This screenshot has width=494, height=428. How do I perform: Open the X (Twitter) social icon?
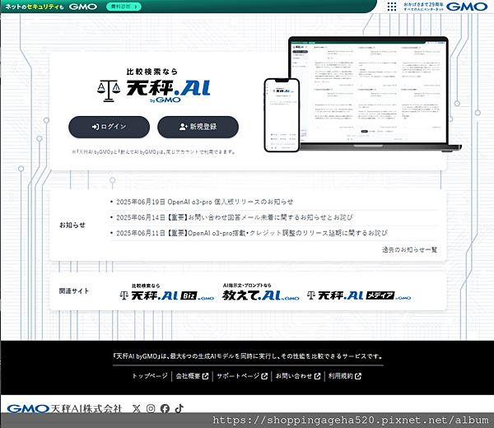pyautogui.click(x=137, y=409)
